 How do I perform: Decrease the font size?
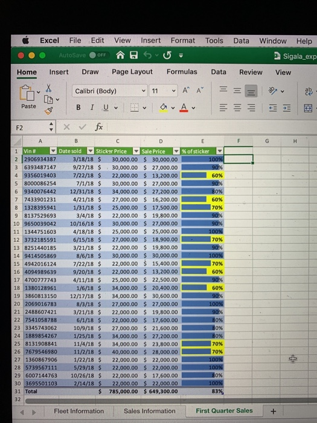pyautogui.click(x=200, y=91)
